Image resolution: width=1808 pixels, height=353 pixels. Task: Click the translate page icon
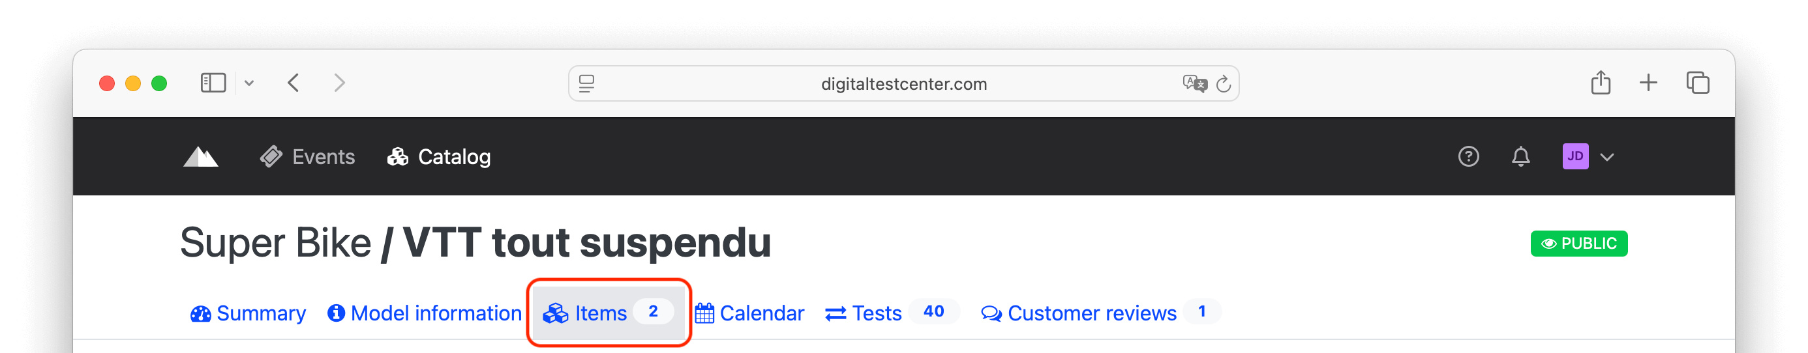1194,83
